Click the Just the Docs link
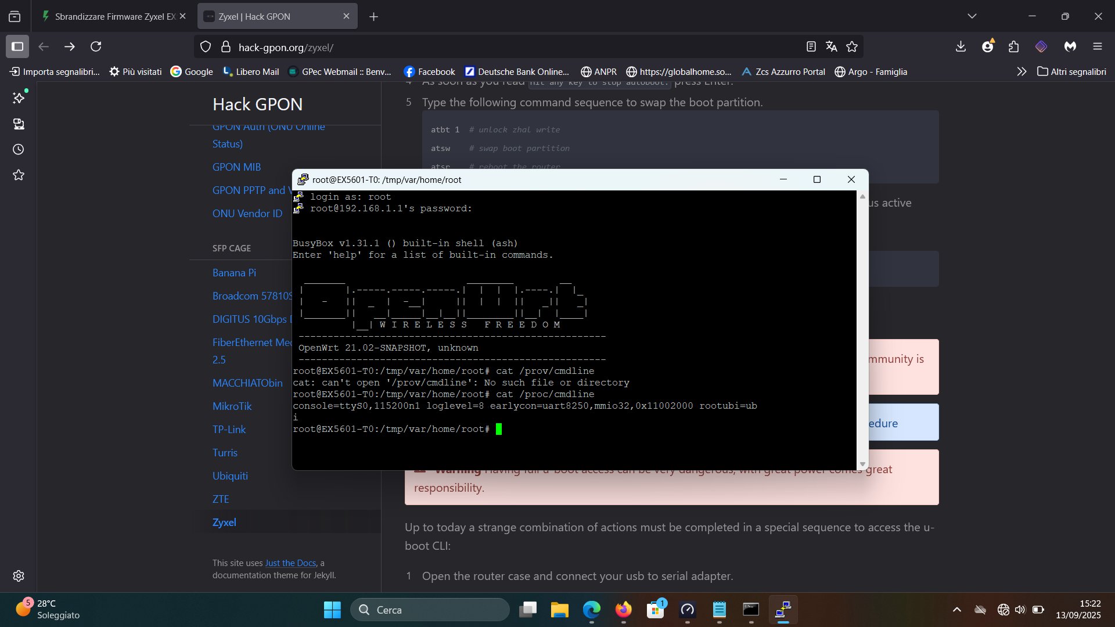This screenshot has width=1115, height=627. click(x=290, y=563)
